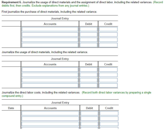The width and height of the screenshot is (164, 130).
Task: Click third Debit field in purchase journal entry
Action: click(88, 40)
